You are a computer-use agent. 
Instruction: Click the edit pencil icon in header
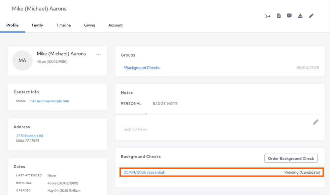coord(311,16)
